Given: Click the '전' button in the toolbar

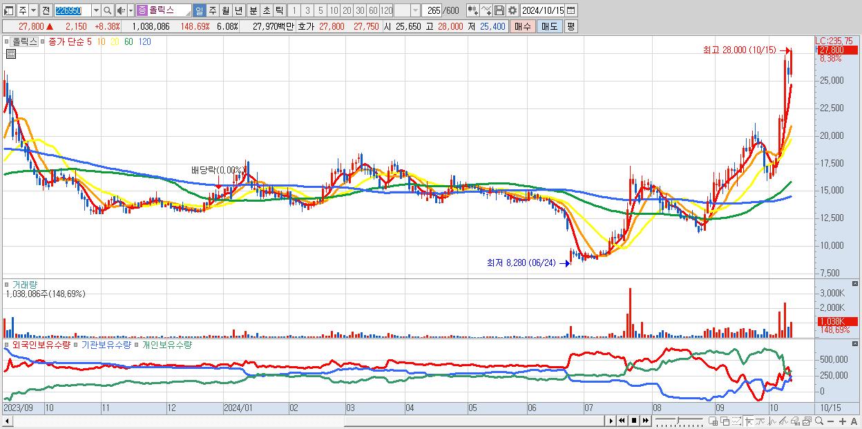Looking at the screenshot, I should pyautogui.click(x=46, y=10).
